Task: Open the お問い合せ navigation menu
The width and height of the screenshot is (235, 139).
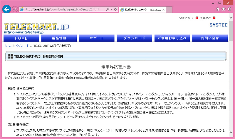Action: 210,38
